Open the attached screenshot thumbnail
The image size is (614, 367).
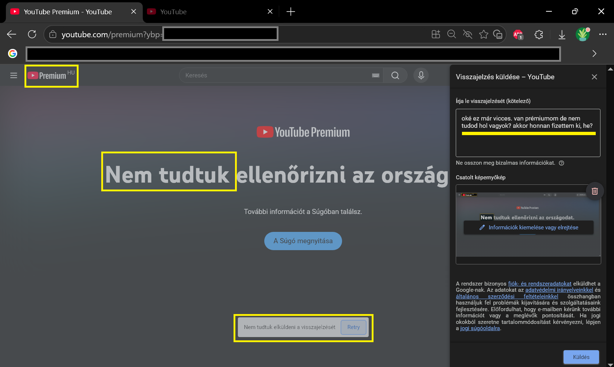point(528,225)
